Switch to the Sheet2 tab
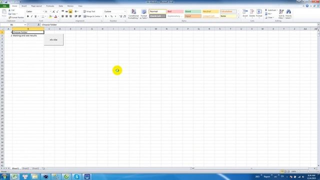 coord(25,168)
